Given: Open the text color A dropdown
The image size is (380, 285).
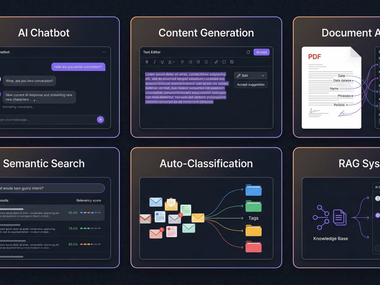Looking at the screenshot, I should 171,62.
